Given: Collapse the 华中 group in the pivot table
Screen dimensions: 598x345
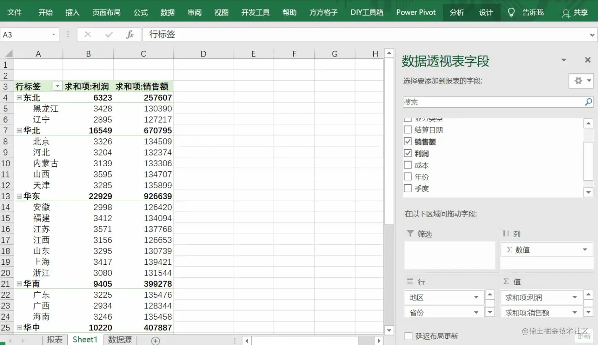Looking at the screenshot, I should (19, 328).
